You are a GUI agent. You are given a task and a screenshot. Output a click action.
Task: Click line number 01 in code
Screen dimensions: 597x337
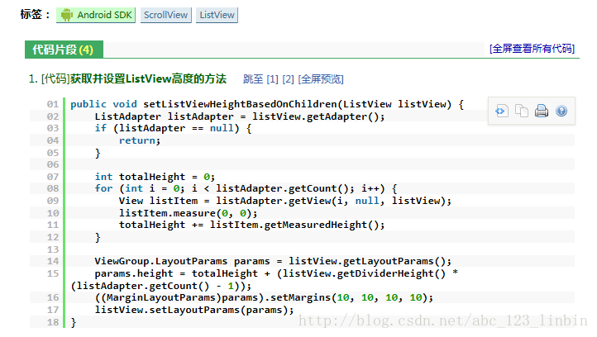(x=53, y=104)
